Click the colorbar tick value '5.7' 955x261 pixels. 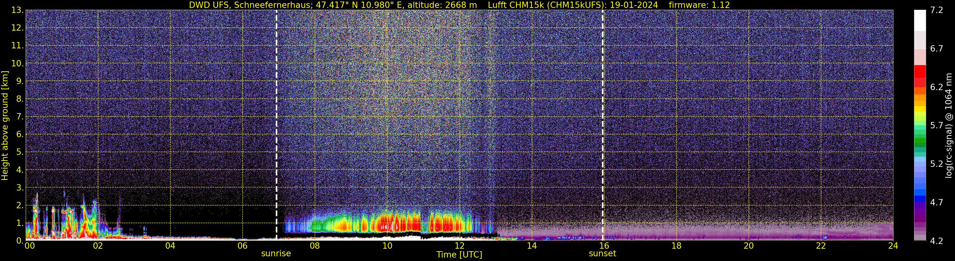(x=937, y=126)
